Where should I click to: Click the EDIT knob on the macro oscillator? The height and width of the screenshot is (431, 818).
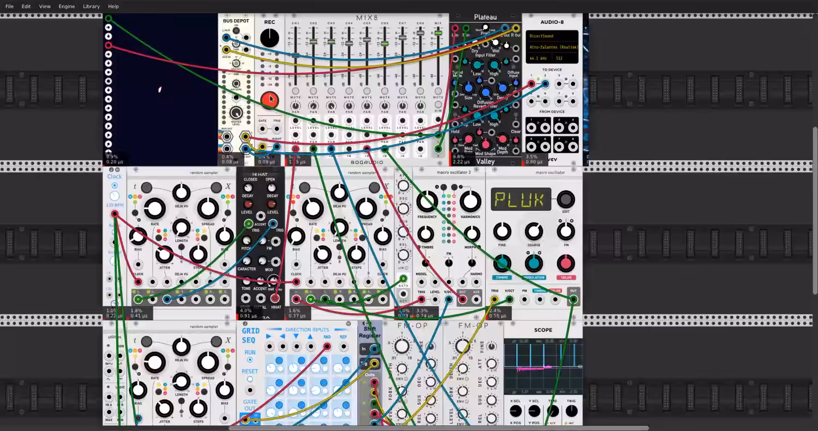tap(566, 199)
